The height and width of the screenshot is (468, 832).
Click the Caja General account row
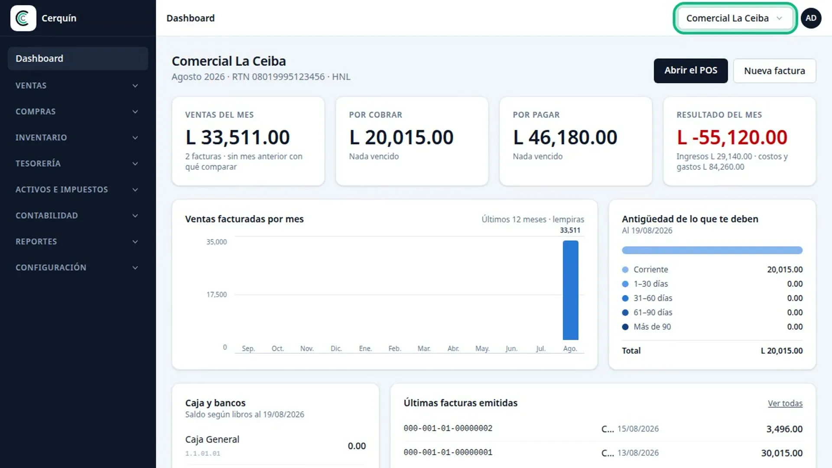point(275,446)
